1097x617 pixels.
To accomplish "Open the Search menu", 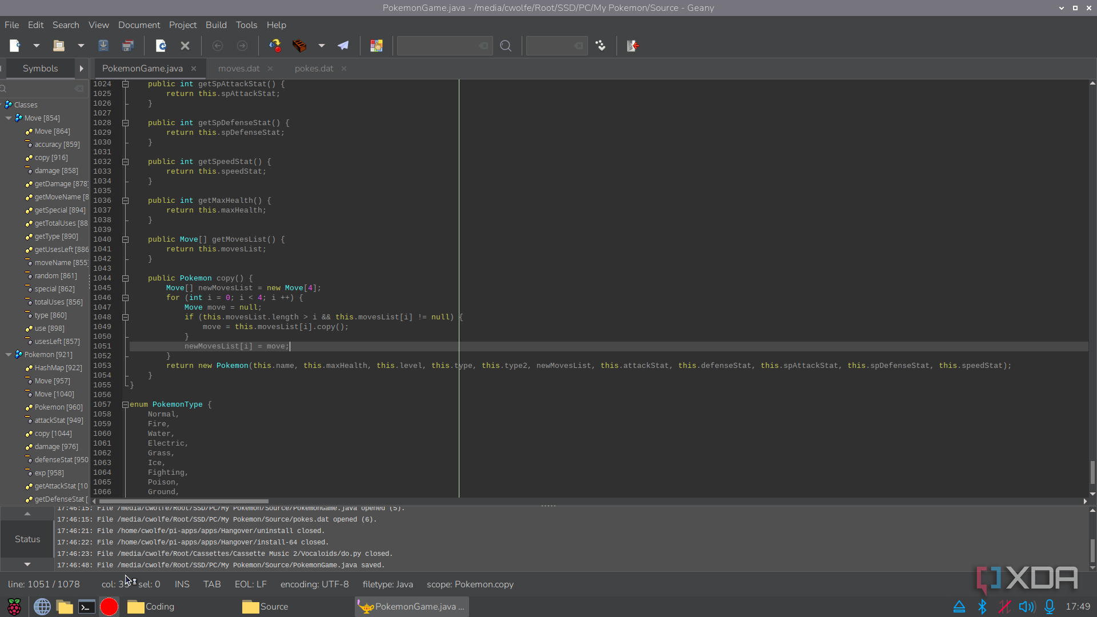I will (x=66, y=25).
